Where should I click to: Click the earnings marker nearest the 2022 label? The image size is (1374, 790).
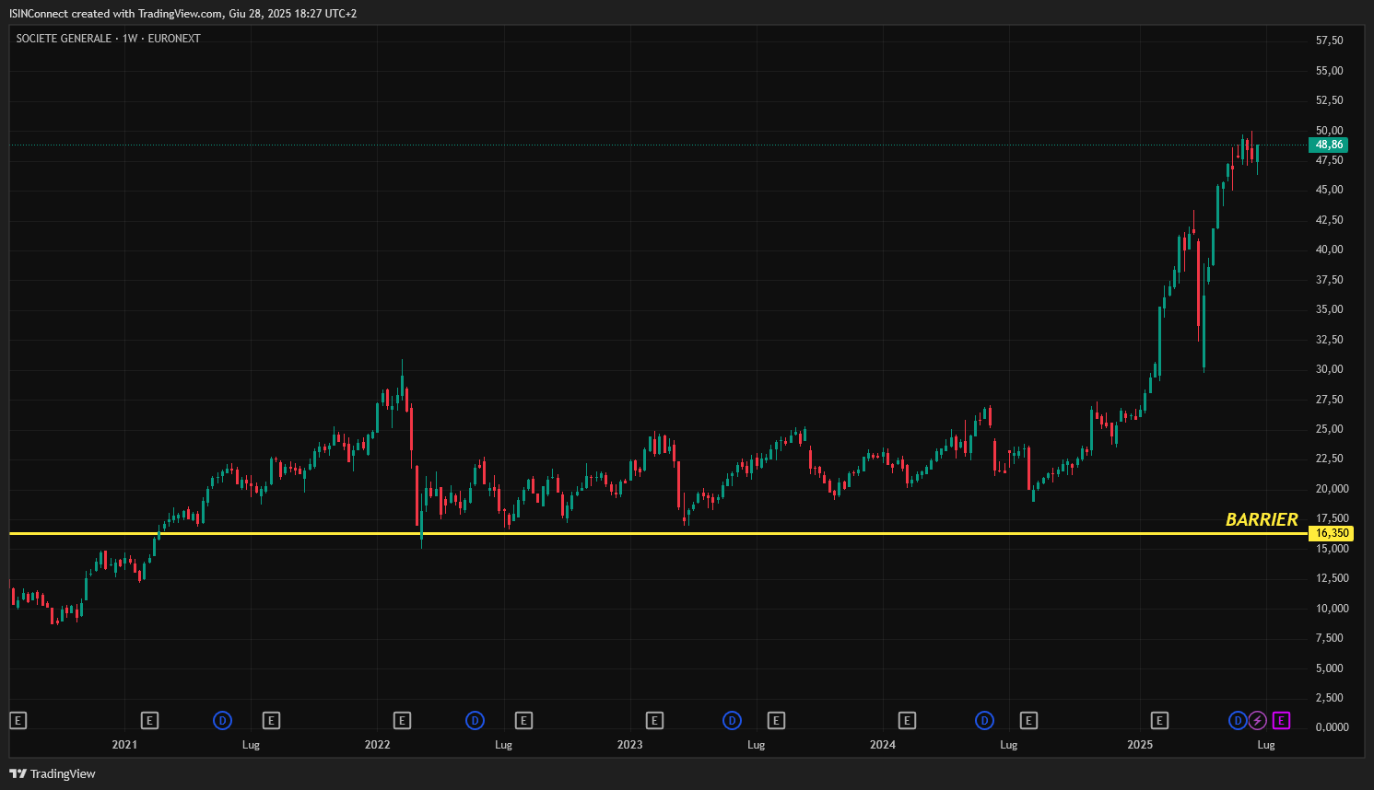(x=402, y=721)
